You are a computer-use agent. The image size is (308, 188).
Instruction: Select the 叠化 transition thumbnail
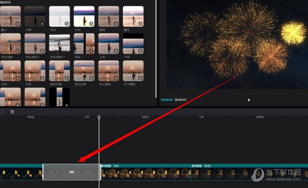pyautogui.click(x=10, y=16)
